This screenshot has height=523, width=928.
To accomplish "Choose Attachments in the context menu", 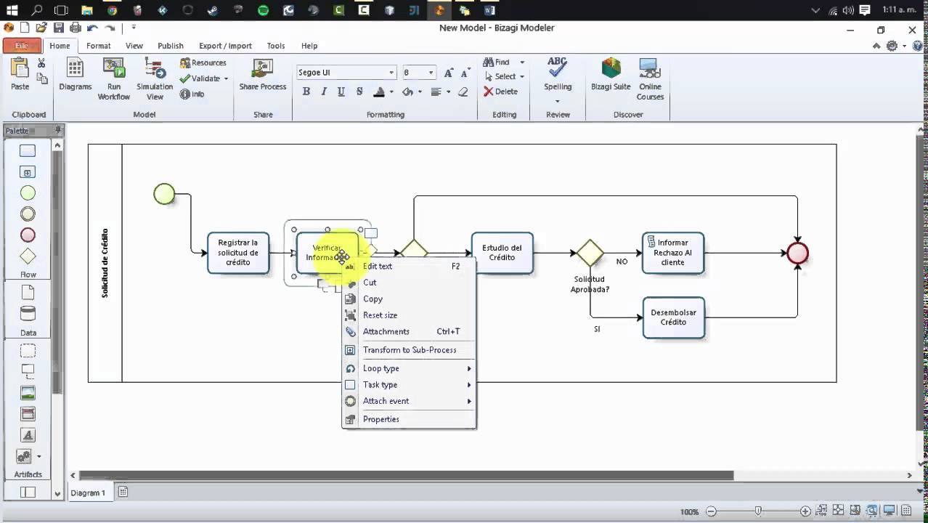I will point(409,331).
